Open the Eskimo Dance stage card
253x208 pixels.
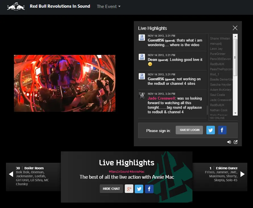[220, 177]
